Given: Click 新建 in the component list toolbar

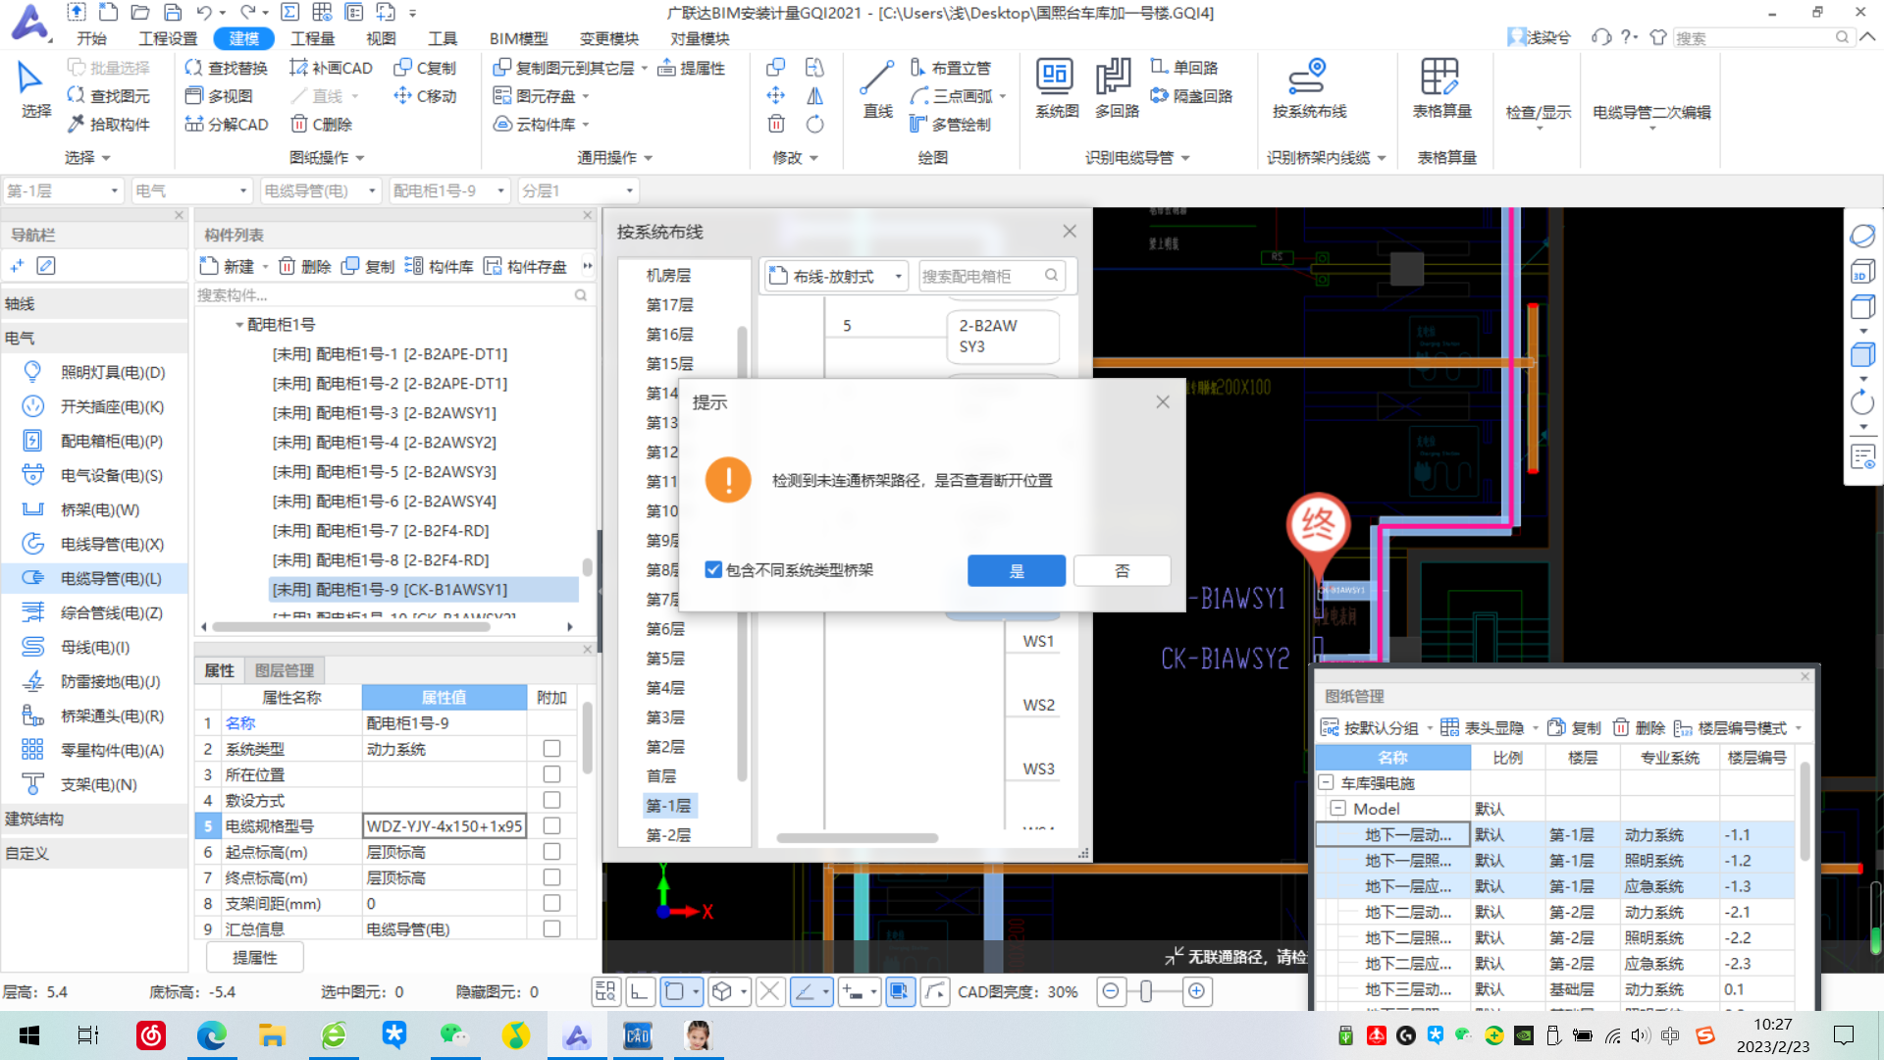Looking at the screenshot, I should tap(228, 266).
